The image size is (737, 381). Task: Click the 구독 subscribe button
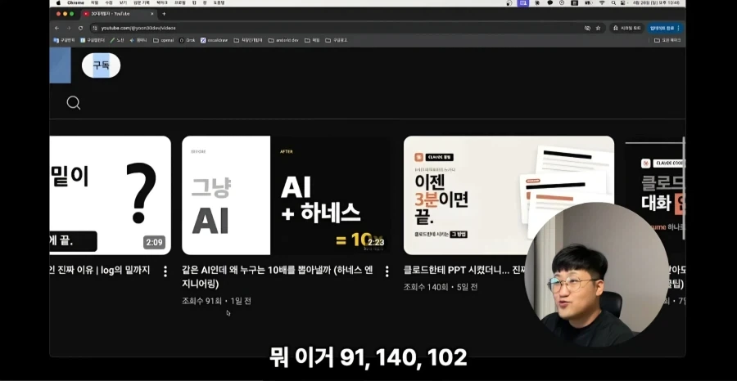coord(101,65)
